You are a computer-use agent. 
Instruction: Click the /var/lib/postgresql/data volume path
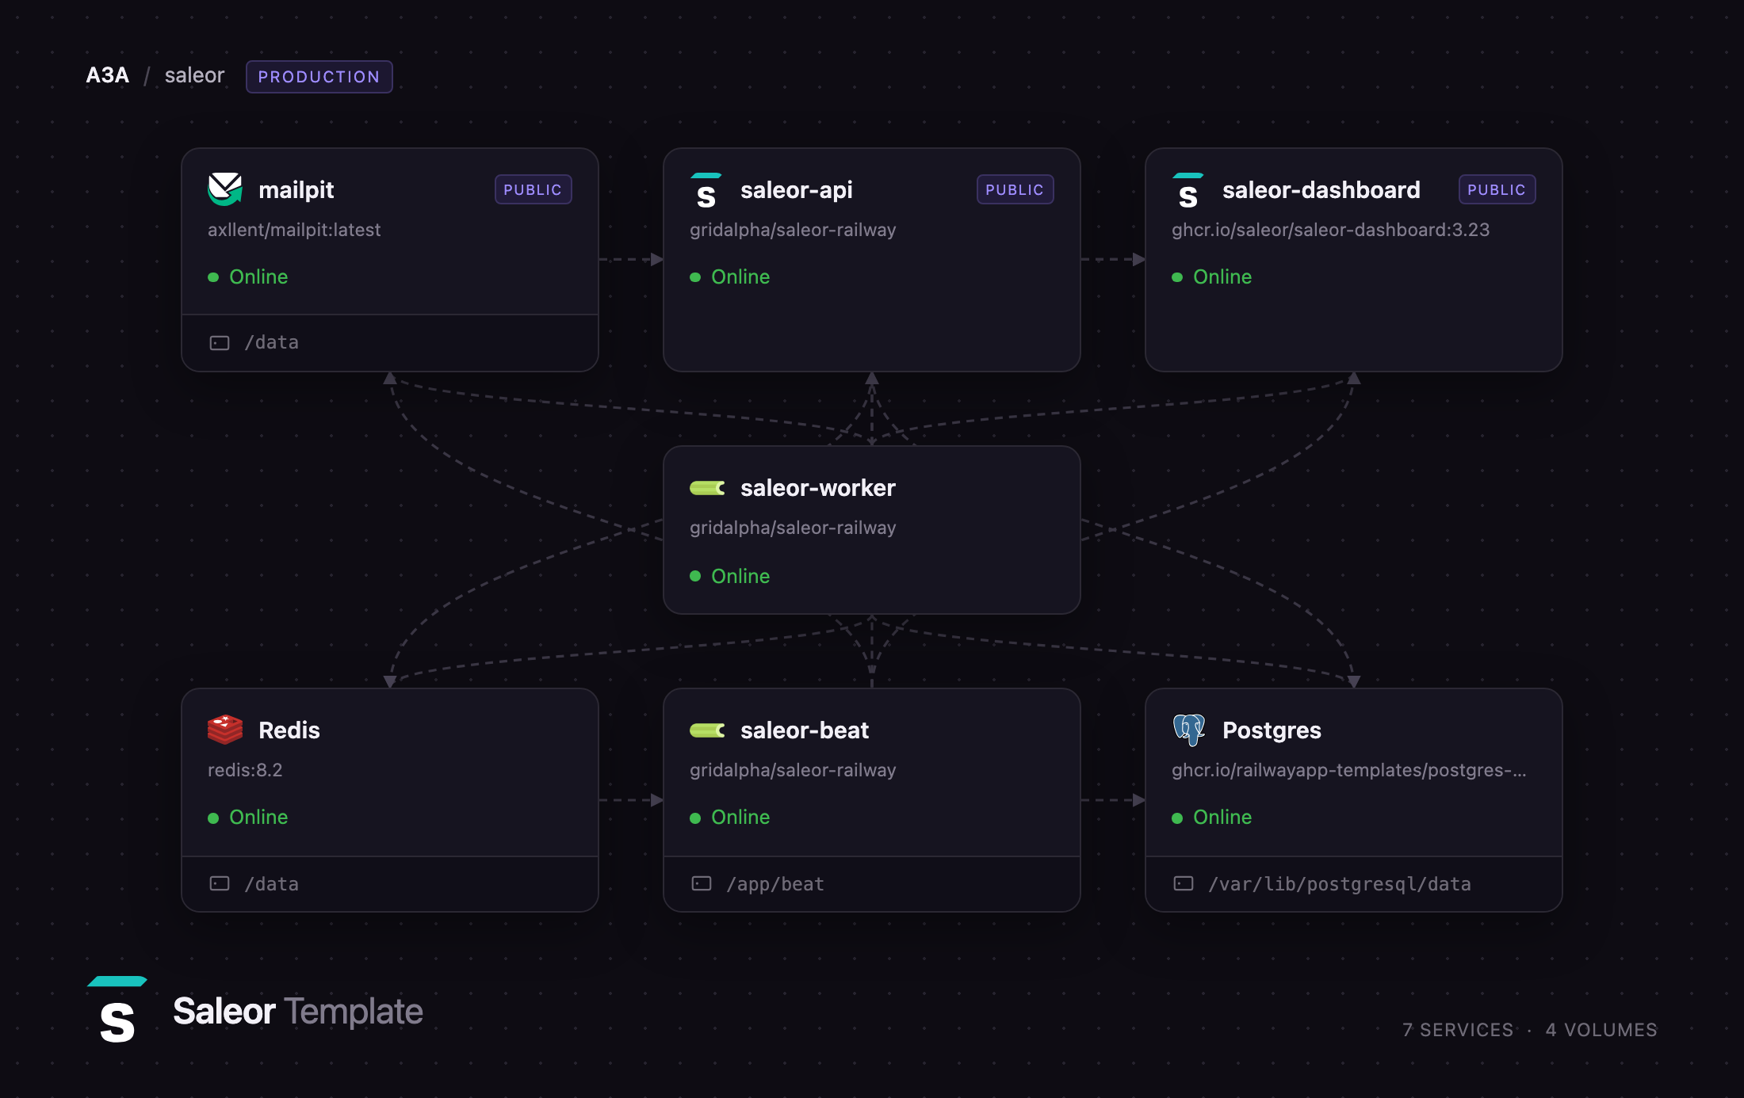point(1340,884)
